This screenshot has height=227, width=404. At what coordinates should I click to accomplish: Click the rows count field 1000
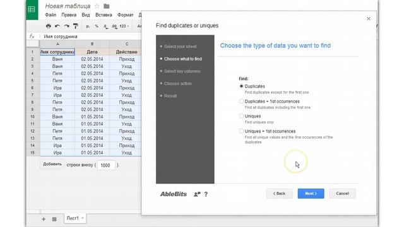pyautogui.click(x=105, y=165)
